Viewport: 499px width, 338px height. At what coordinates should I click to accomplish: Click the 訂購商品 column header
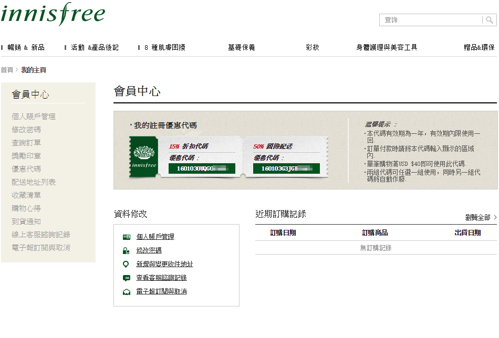coord(375,233)
